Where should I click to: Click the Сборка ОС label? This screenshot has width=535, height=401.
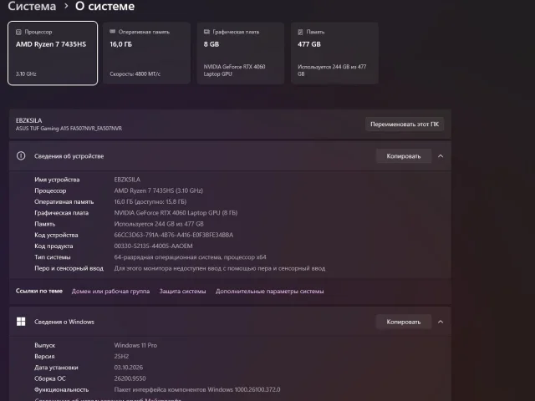point(50,378)
